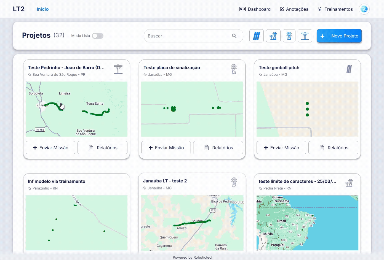Click location pin beside Pedra Preta - RN
This screenshot has height=260, width=384.
pyautogui.click(x=260, y=188)
